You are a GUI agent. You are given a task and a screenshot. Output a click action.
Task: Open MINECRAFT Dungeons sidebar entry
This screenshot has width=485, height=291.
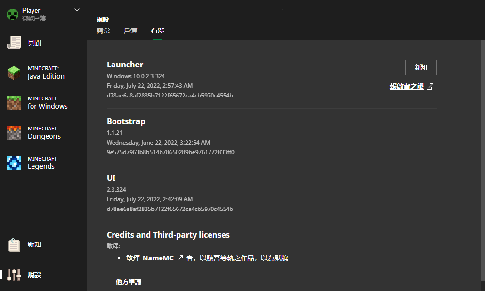click(43, 133)
